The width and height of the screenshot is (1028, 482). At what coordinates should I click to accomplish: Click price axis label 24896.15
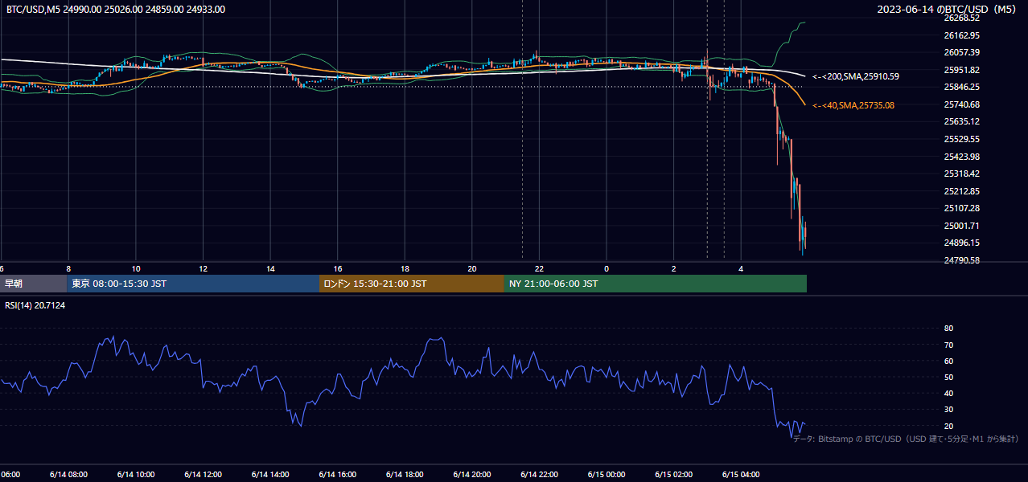pyautogui.click(x=961, y=243)
